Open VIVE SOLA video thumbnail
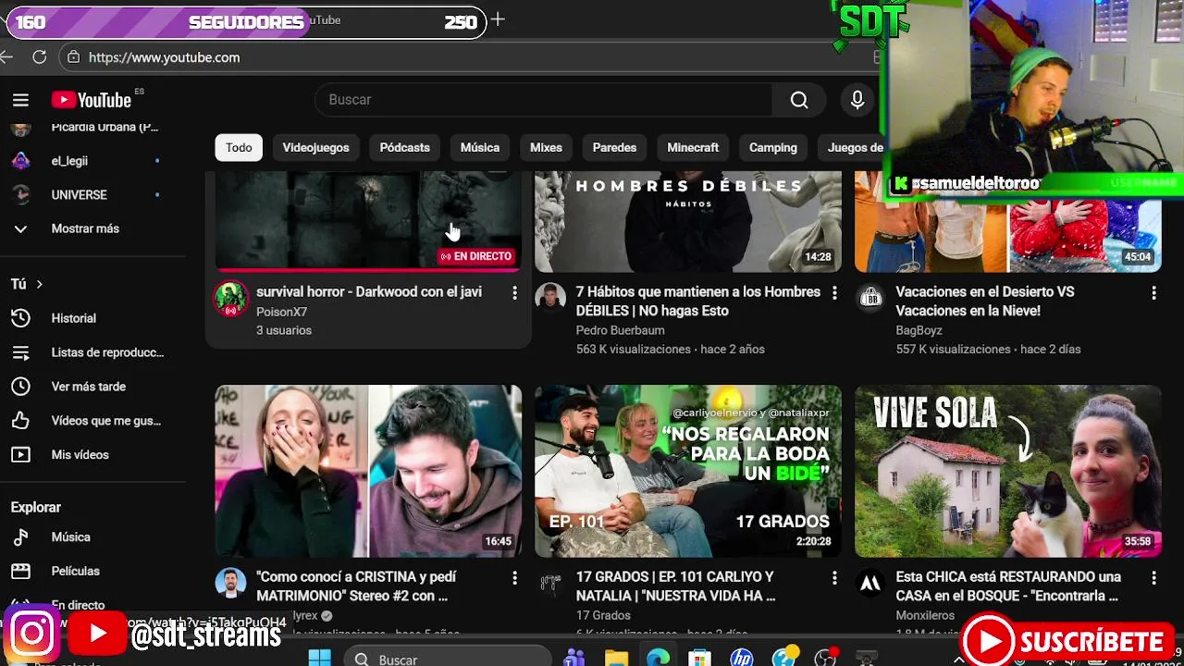1184x666 pixels. [x=1008, y=471]
